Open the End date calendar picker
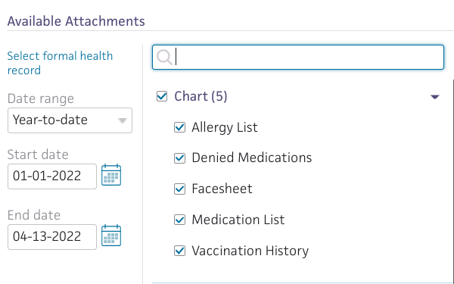454x284 pixels. (x=111, y=236)
